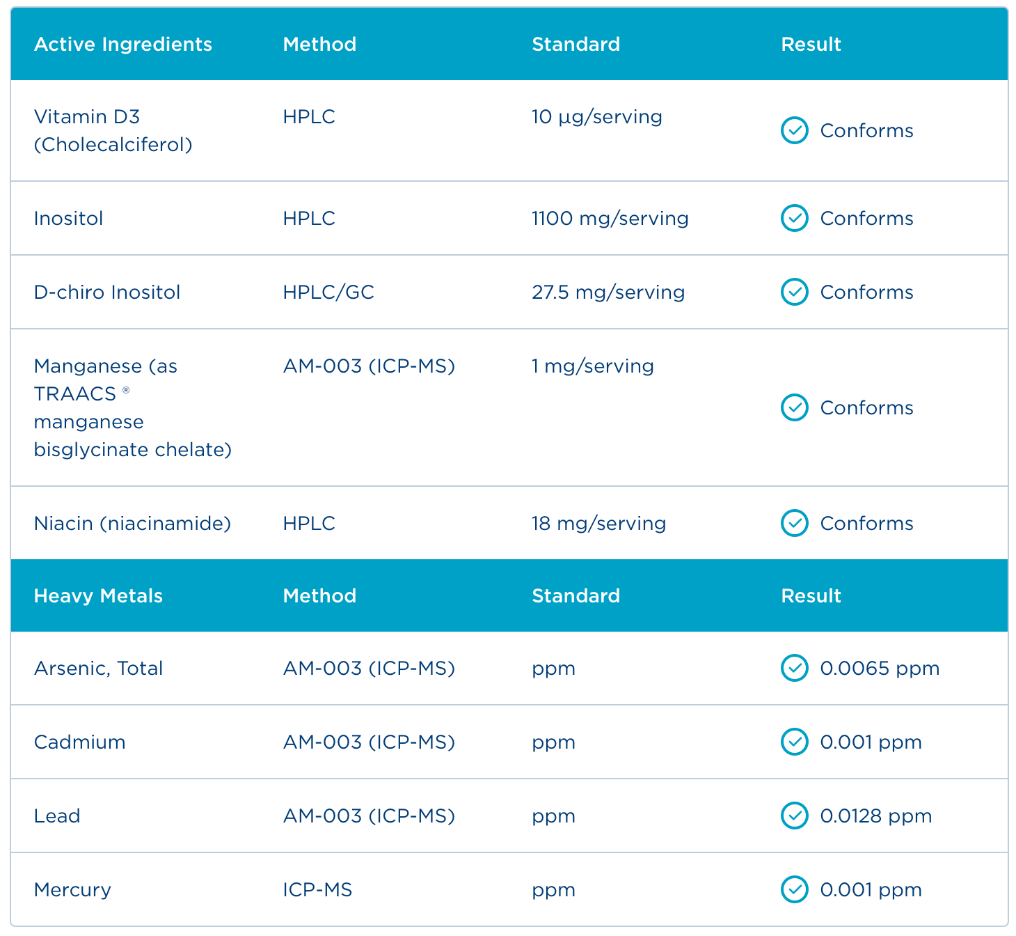
Task: Select the checkmark icon in Cadmium row
Action: [x=794, y=742]
